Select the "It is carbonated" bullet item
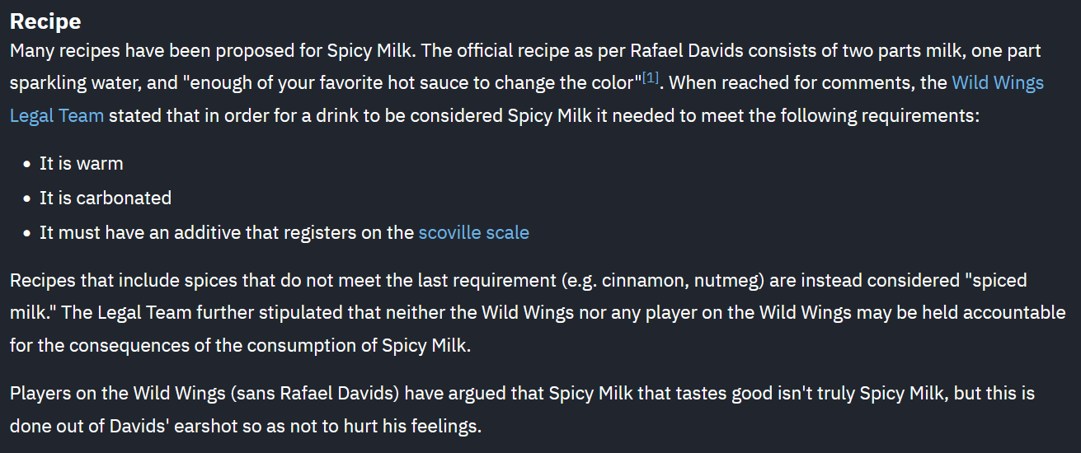Image resolution: width=1081 pixels, height=453 pixels. tap(106, 198)
